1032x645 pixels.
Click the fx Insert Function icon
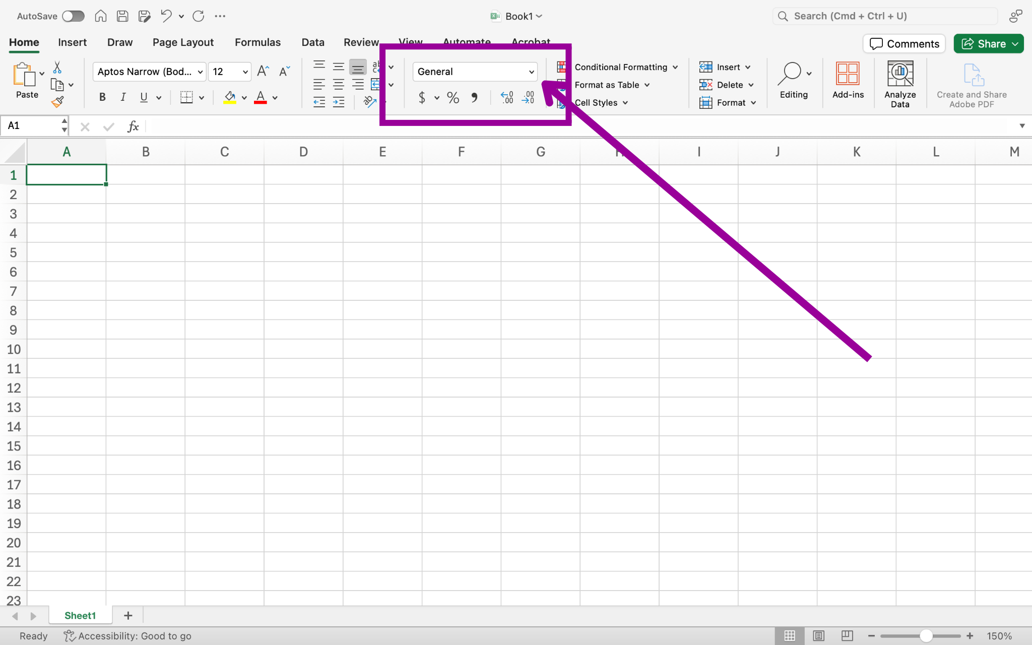[133, 126]
